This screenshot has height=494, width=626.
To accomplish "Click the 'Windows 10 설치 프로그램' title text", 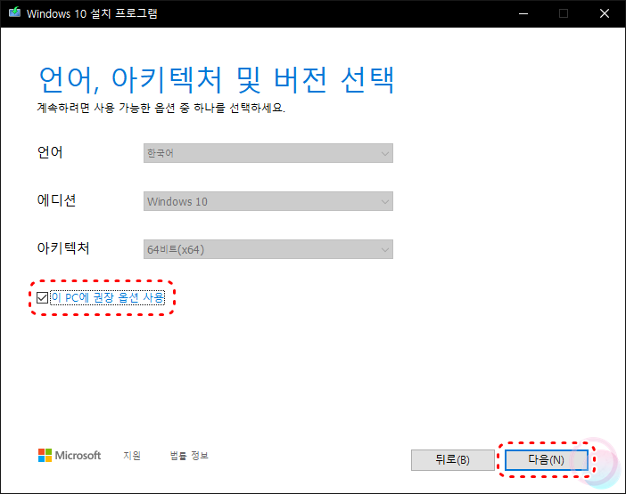I will pos(92,13).
